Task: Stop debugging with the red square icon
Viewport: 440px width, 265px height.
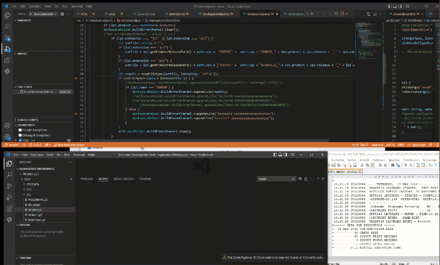Action: pyautogui.click(x=342, y=14)
